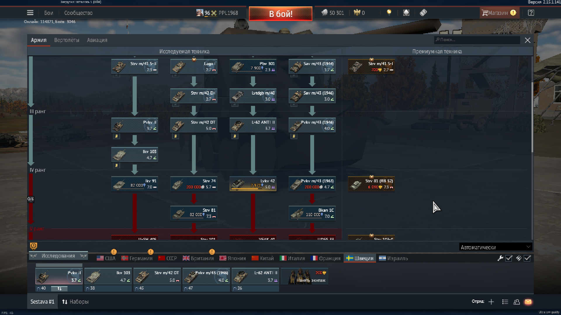Open the Battle Pass ticket icon
The image size is (561, 315).
(x=423, y=13)
